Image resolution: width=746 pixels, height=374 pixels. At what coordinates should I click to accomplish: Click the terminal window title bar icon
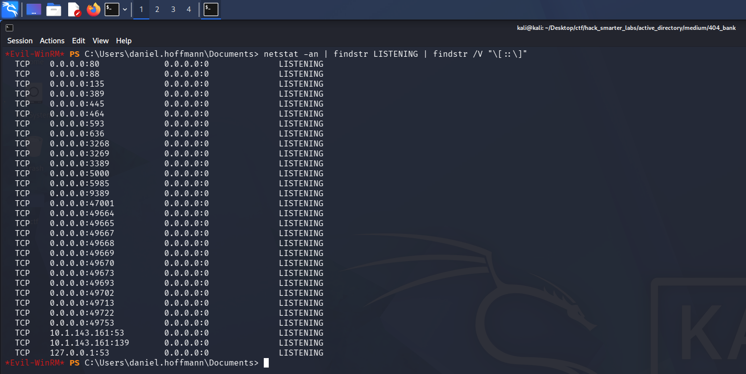tap(9, 28)
